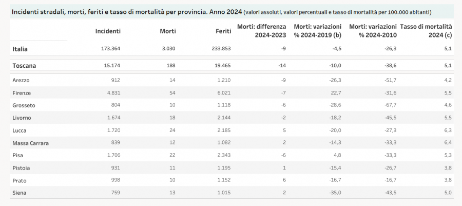
Task: Select the Livorno row label
Action: [x=22, y=118]
